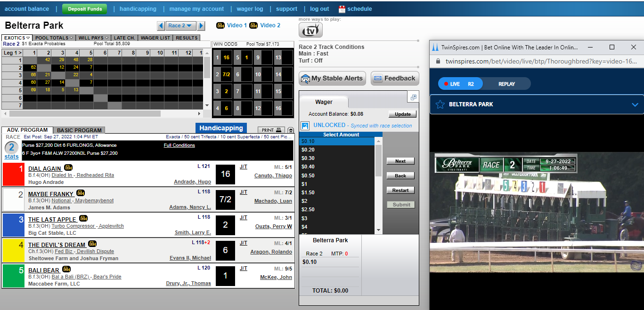The height and width of the screenshot is (310, 644).
Task: Click the green Deposit Funds button
Action: pyautogui.click(x=85, y=9)
